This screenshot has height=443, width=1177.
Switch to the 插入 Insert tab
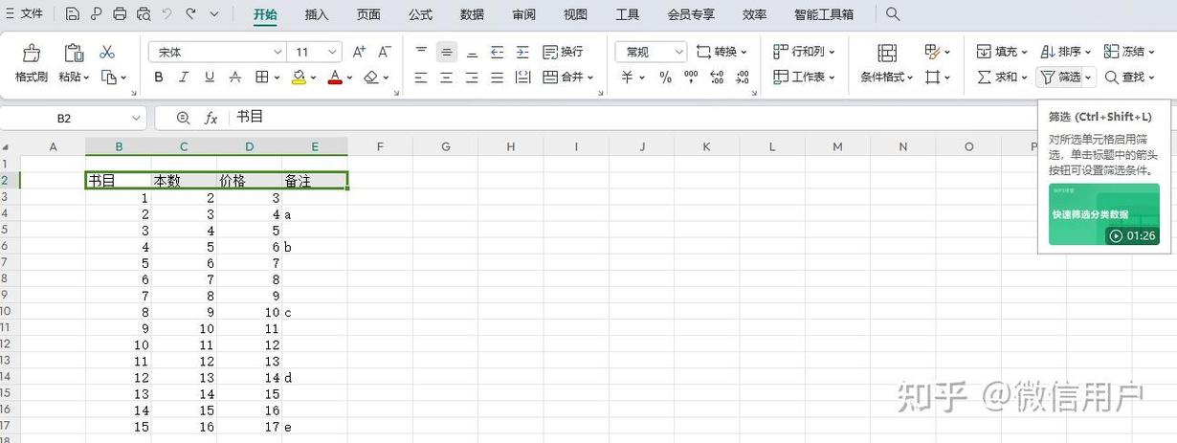pyautogui.click(x=316, y=14)
